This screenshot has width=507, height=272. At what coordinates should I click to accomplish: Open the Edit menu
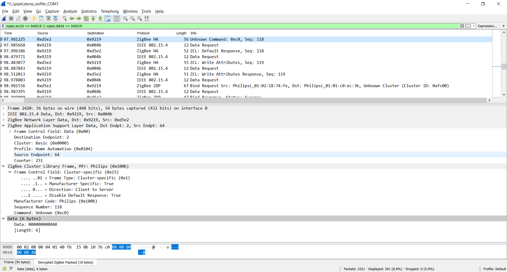point(16,11)
